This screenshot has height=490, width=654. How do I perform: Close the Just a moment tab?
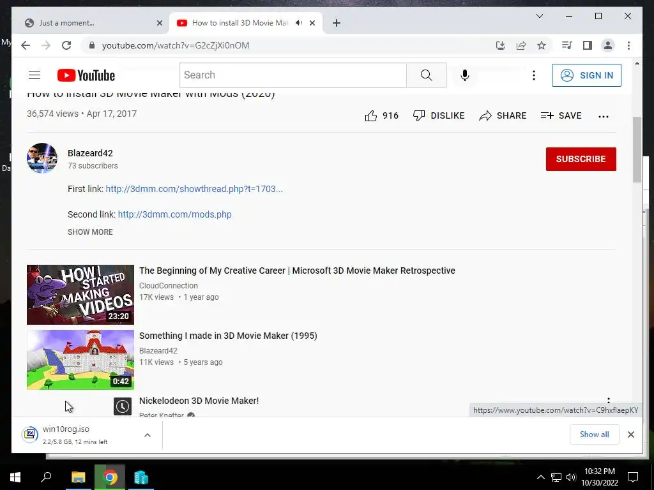click(159, 24)
